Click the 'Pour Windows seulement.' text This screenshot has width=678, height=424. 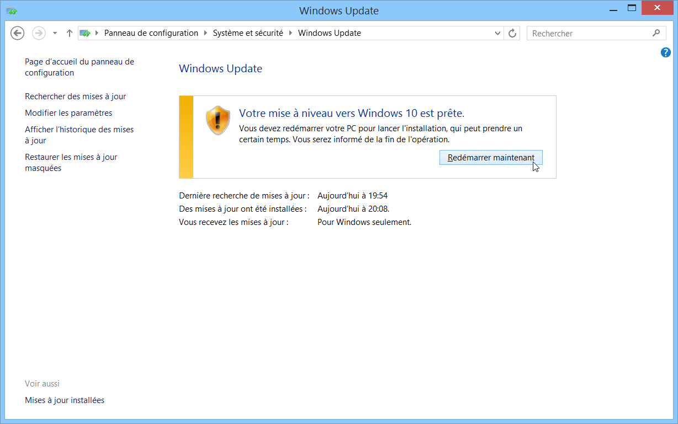364,222
